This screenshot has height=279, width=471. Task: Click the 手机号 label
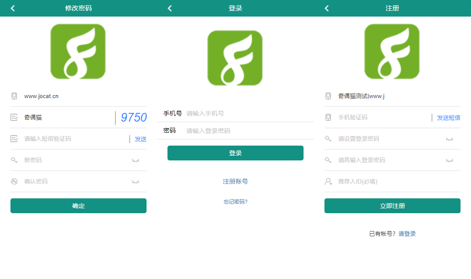pyautogui.click(x=172, y=113)
